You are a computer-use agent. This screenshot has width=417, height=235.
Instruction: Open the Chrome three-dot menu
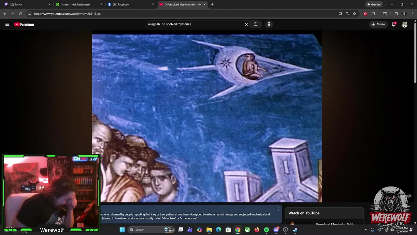tap(412, 14)
